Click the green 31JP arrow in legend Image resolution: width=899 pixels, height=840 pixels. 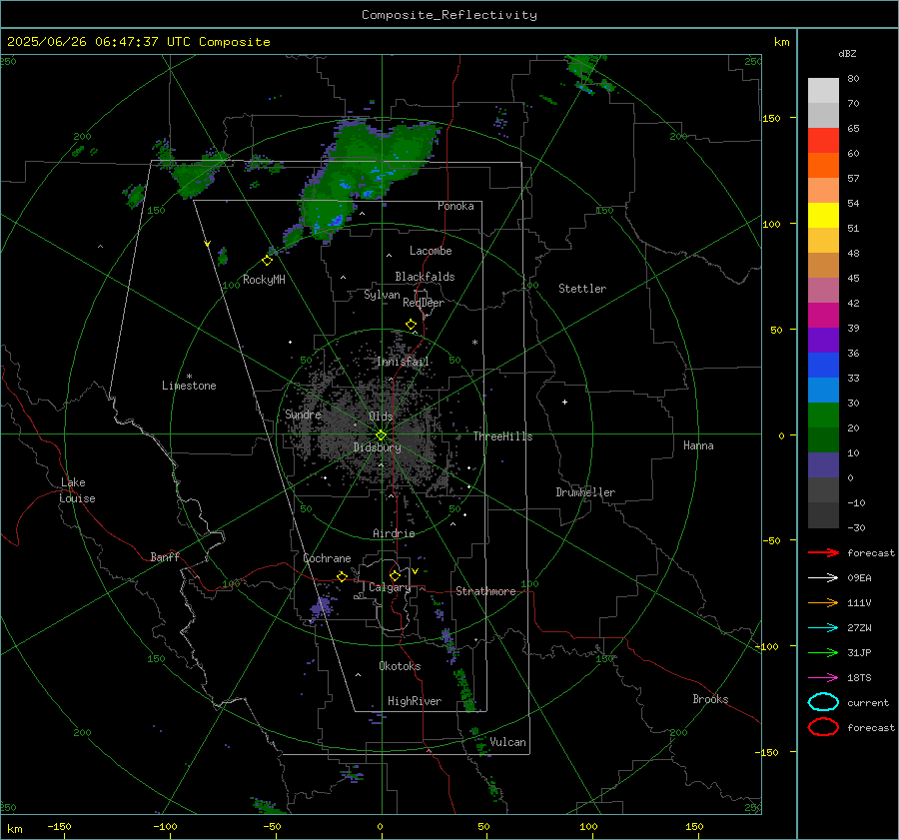[823, 652]
